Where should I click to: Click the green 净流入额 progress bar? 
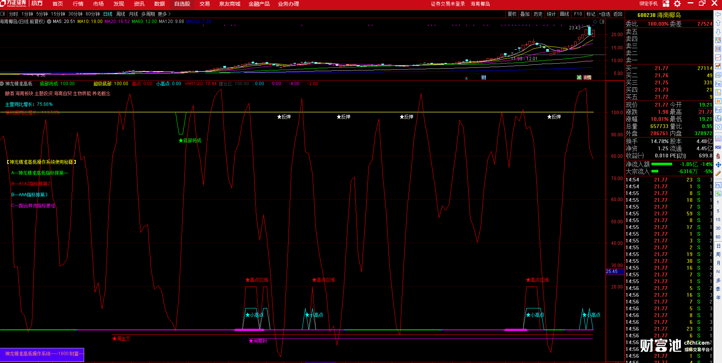(662, 164)
